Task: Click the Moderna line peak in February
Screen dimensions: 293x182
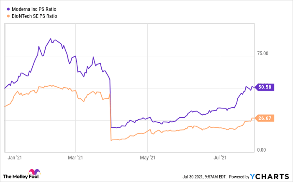Action: tap(51, 39)
